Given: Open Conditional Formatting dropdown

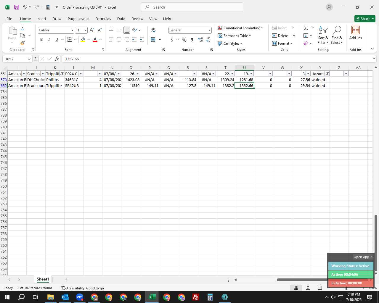Looking at the screenshot, I should (x=240, y=28).
